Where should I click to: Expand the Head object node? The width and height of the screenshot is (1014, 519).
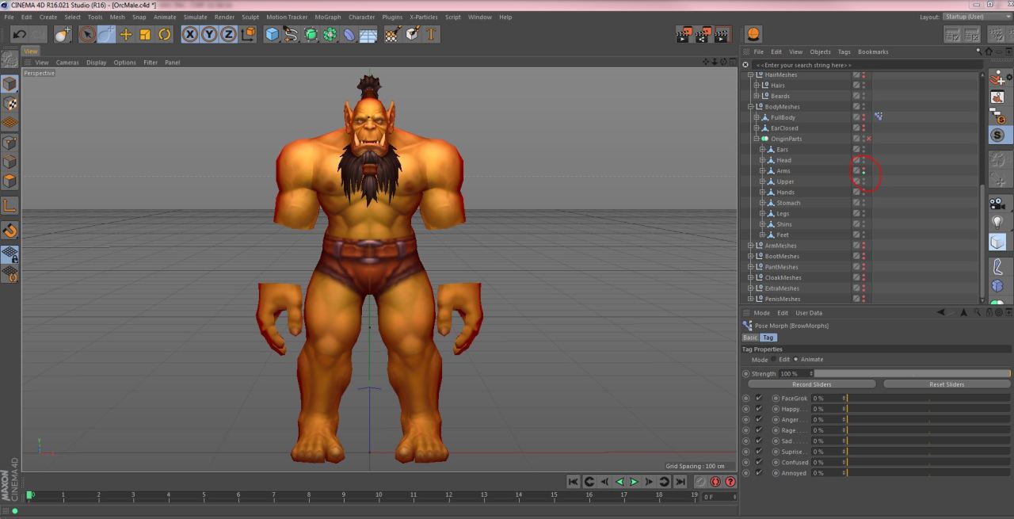[x=762, y=160]
